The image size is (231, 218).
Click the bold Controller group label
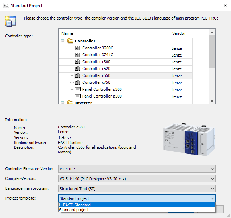click(85, 41)
